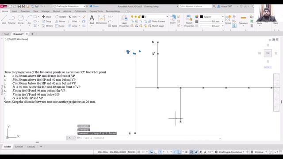Open object color ByLayer dropdown
Screen dimensions: 283x159
click(x=212, y=17)
